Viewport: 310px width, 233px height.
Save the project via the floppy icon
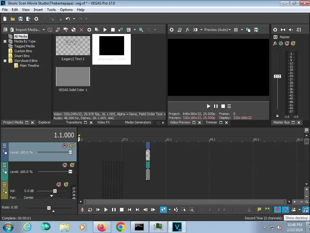pos(21,19)
